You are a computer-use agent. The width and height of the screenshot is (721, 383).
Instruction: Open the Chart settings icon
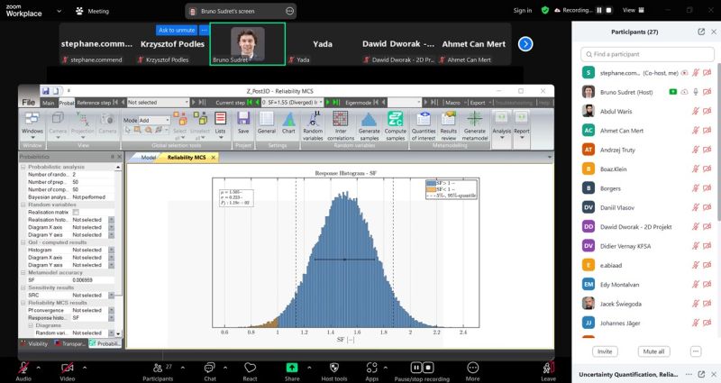tap(288, 123)
